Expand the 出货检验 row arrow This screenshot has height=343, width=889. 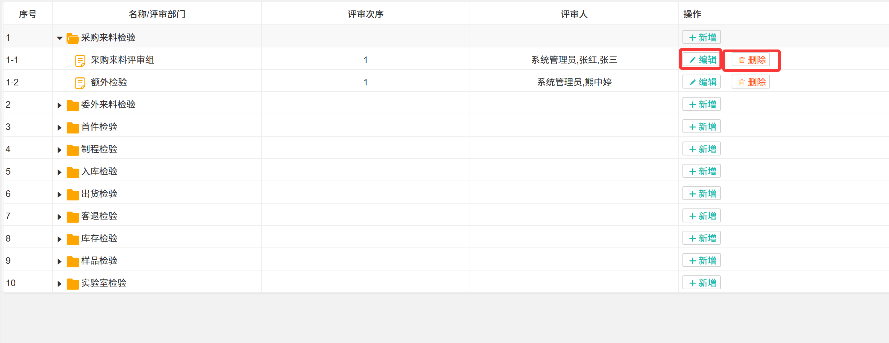(x=59, y=194)
